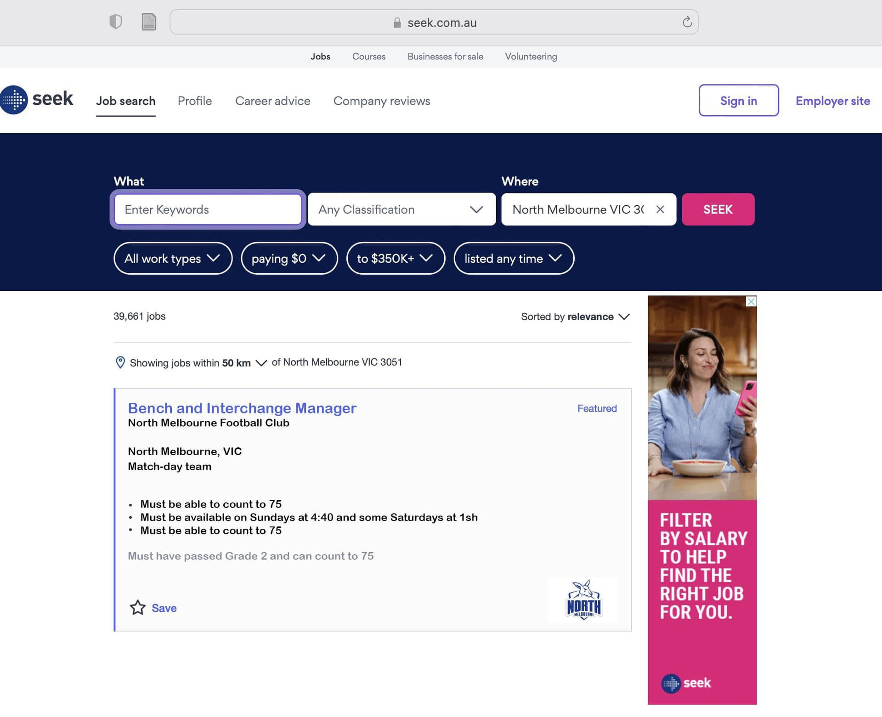Click the North Melbourne Football Club company name
Screen dimensions: 882x717
click(209, 423)
